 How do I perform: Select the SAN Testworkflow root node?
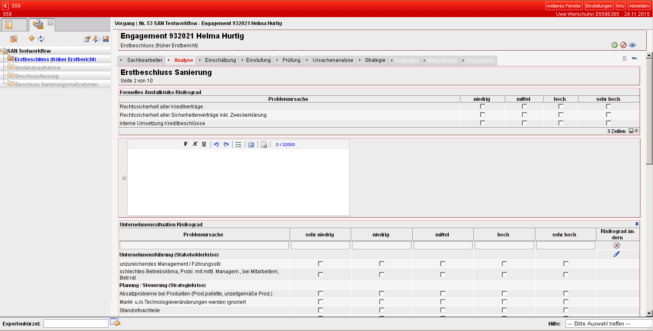click(29, 51)
